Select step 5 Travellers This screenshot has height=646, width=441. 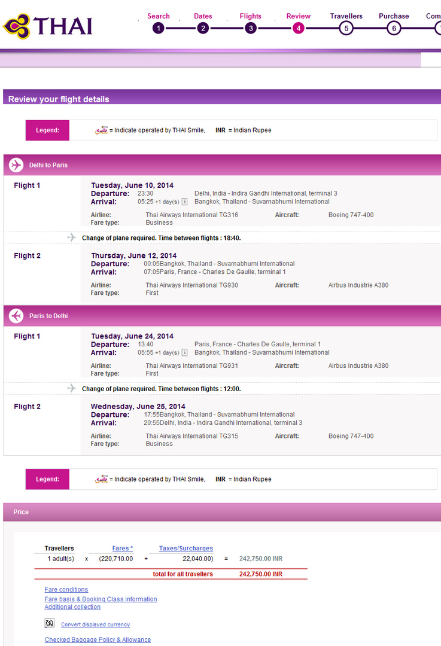(346, 28)
